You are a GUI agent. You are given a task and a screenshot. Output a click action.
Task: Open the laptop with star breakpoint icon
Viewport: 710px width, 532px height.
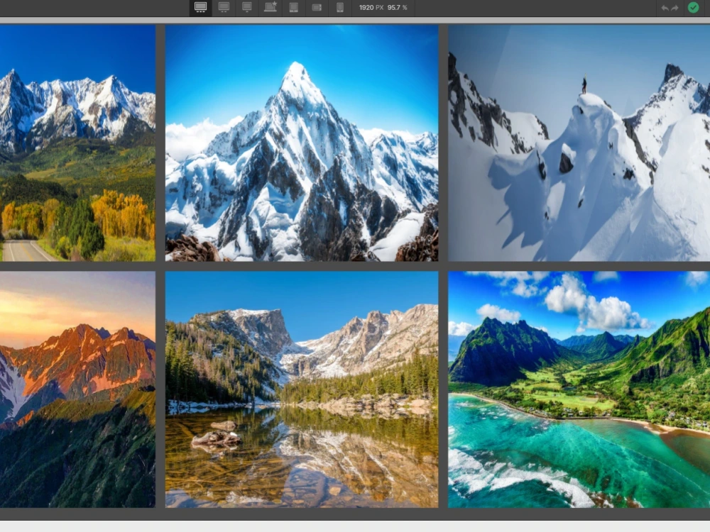point(271,8)
